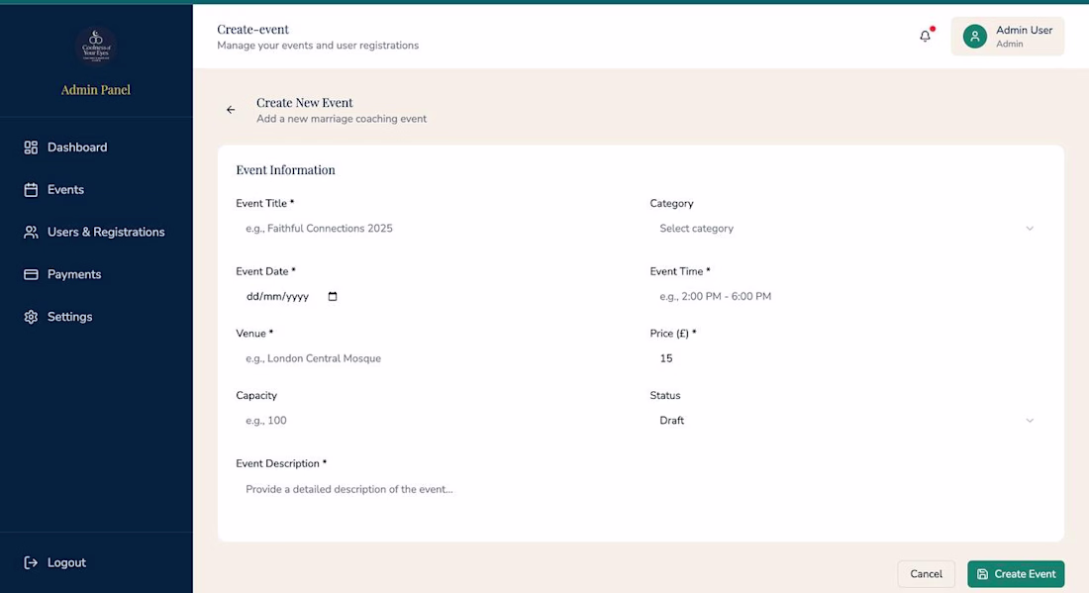Open the Status dropdown showing Draft
This screenshot has width=1089, height=593.
[846, 420]
